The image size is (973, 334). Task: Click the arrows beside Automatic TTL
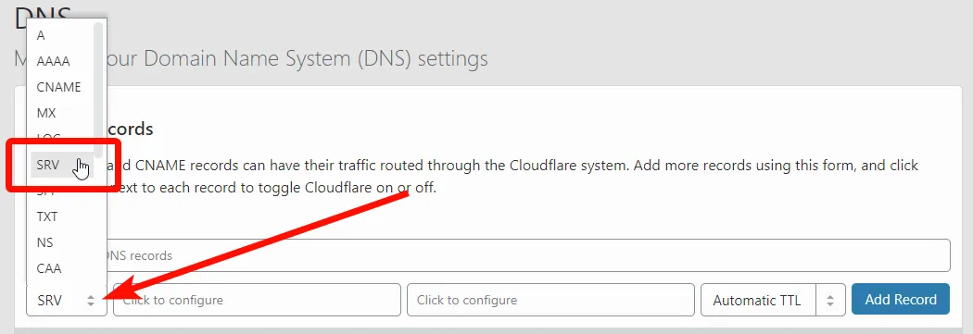click(x=830, y=301)
